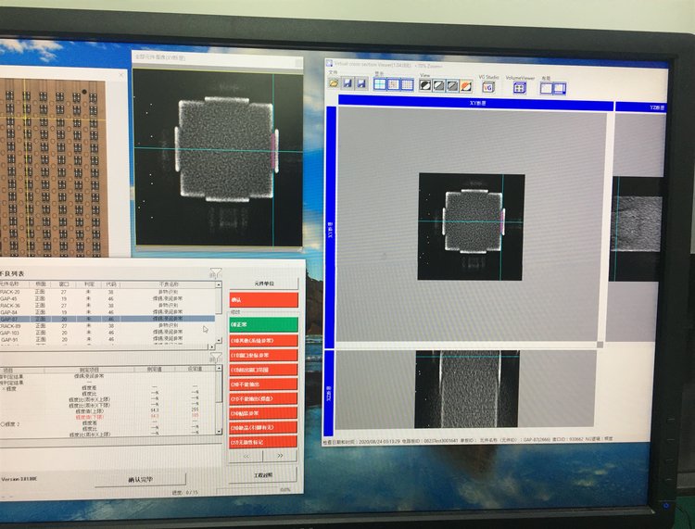
Task: Click the save disk icon nearest the grid icons
Action: [x=361, y=83]
